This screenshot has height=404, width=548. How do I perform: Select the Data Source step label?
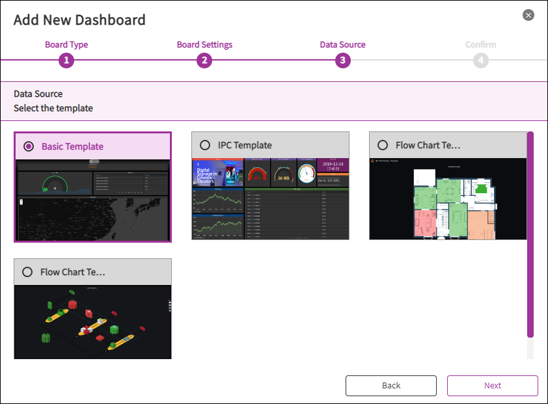click(x=342, y=45)
